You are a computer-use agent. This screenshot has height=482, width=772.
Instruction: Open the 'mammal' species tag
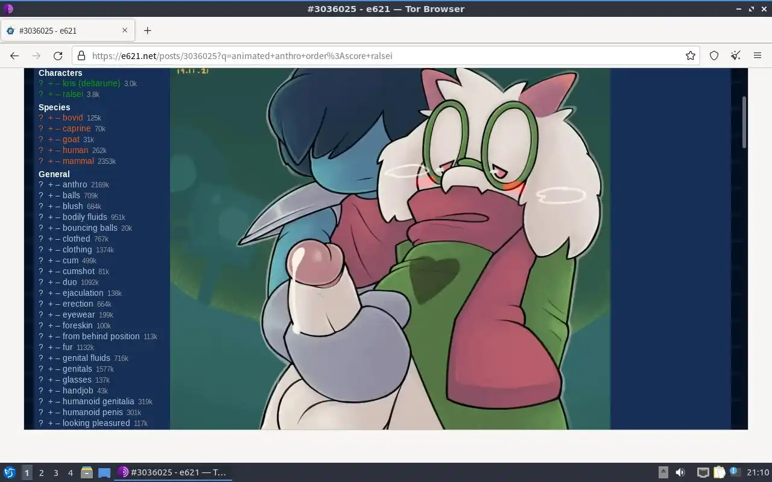click(x=78, y=161)
